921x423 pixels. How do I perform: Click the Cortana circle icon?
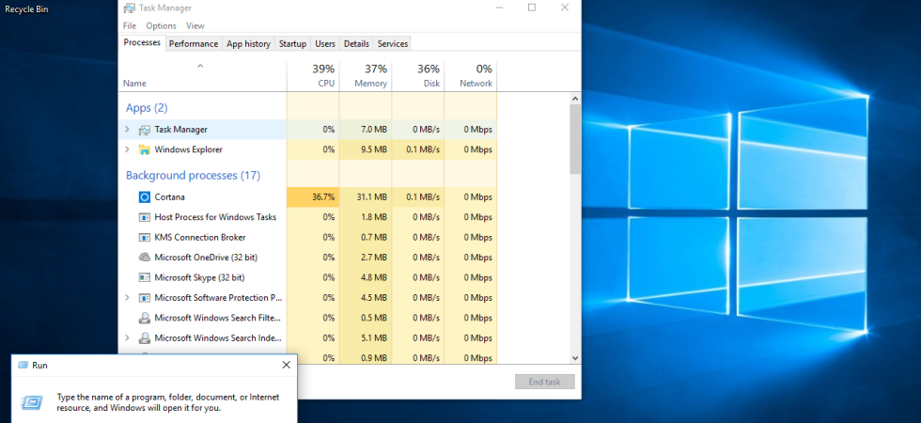pos(145,197)
